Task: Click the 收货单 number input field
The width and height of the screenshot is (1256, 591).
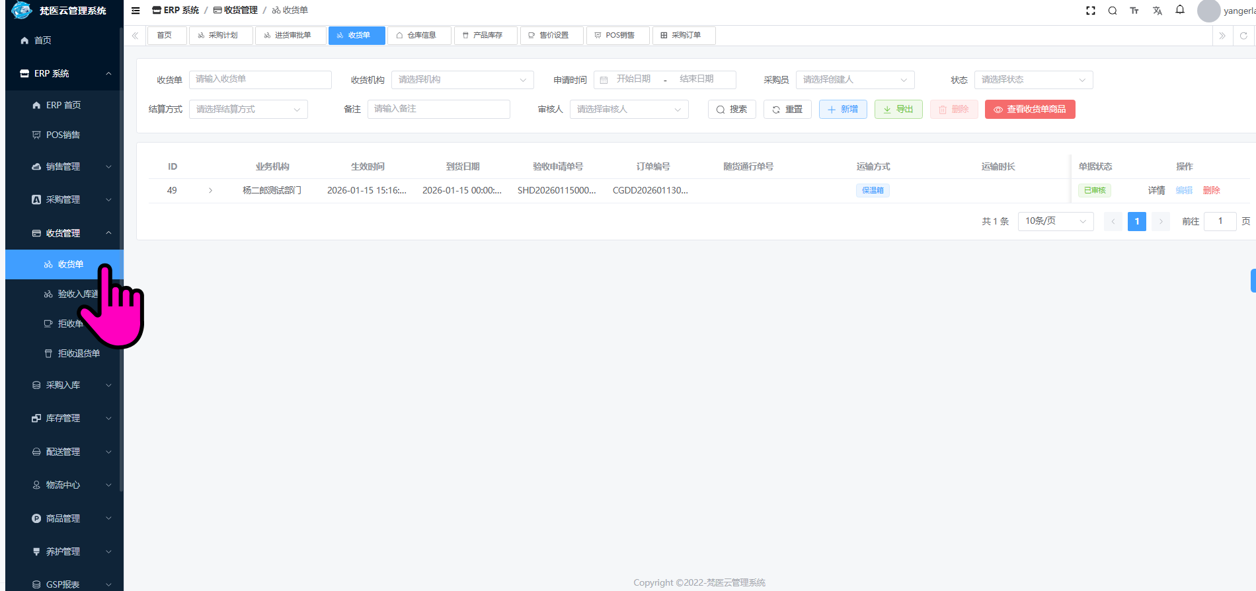Action: pos(260,80)
